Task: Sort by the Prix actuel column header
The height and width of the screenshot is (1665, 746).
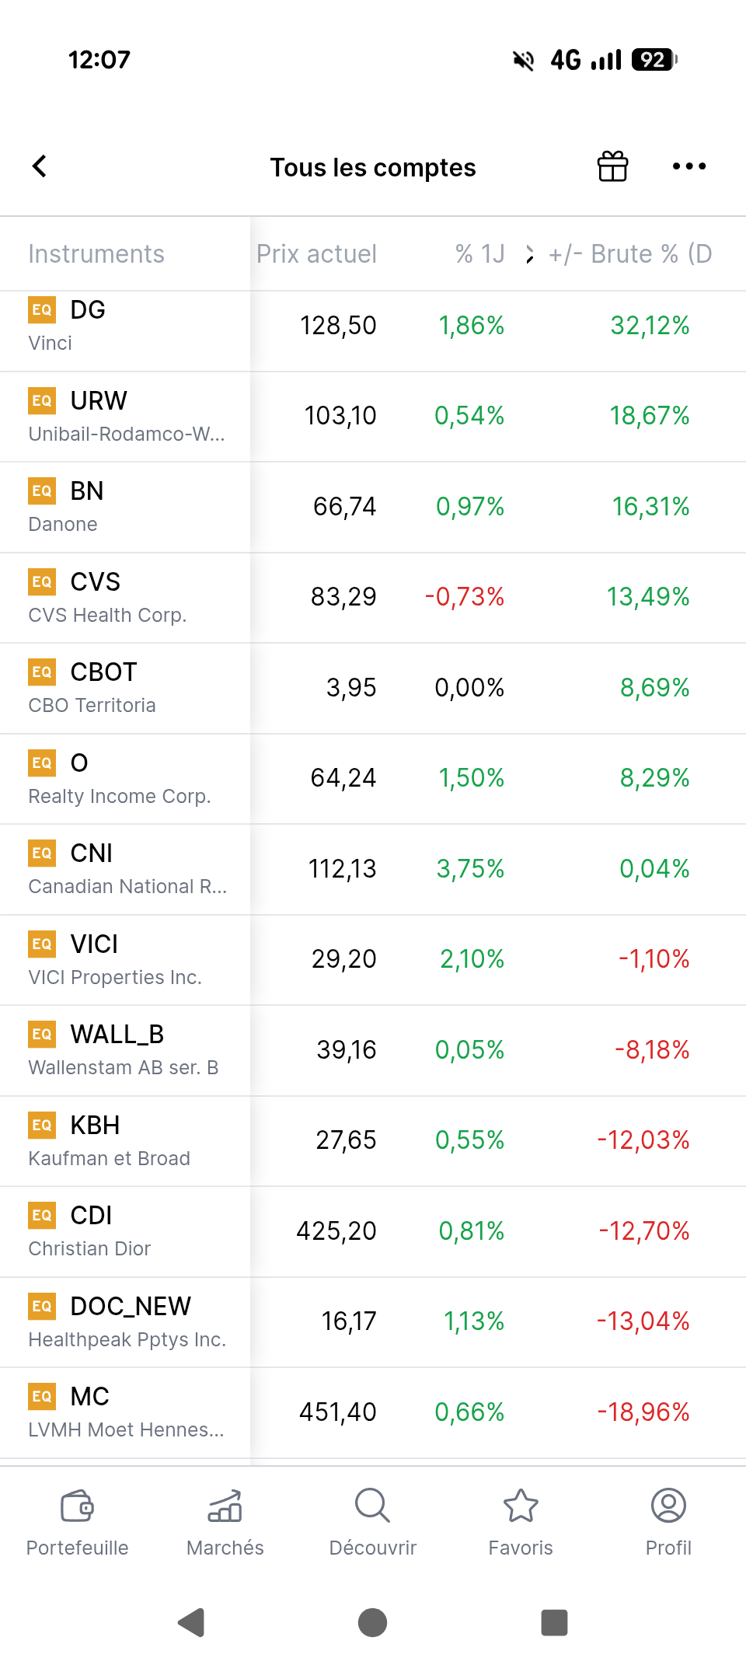Action: (x=316, y=254)
